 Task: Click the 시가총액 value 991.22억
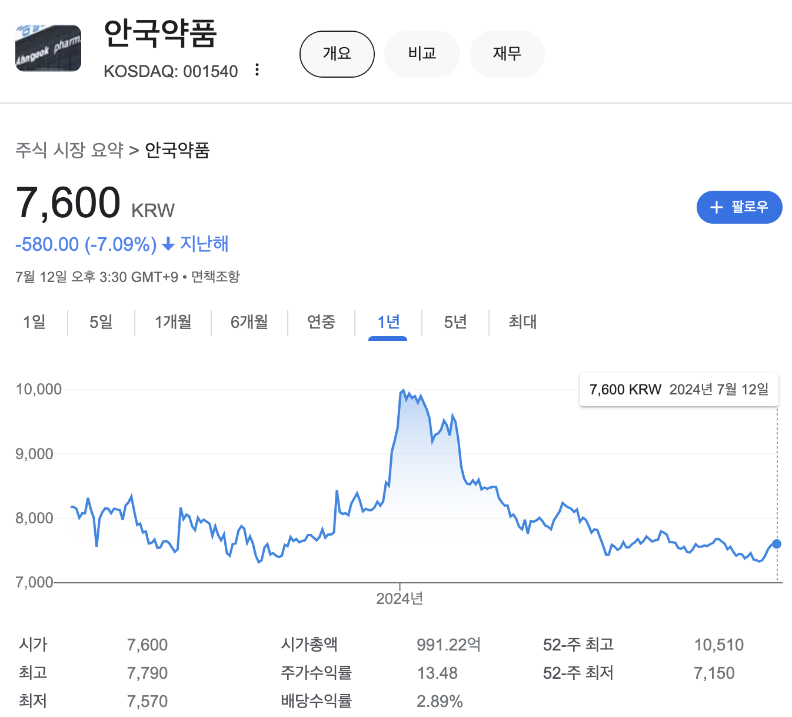(448, 645)
